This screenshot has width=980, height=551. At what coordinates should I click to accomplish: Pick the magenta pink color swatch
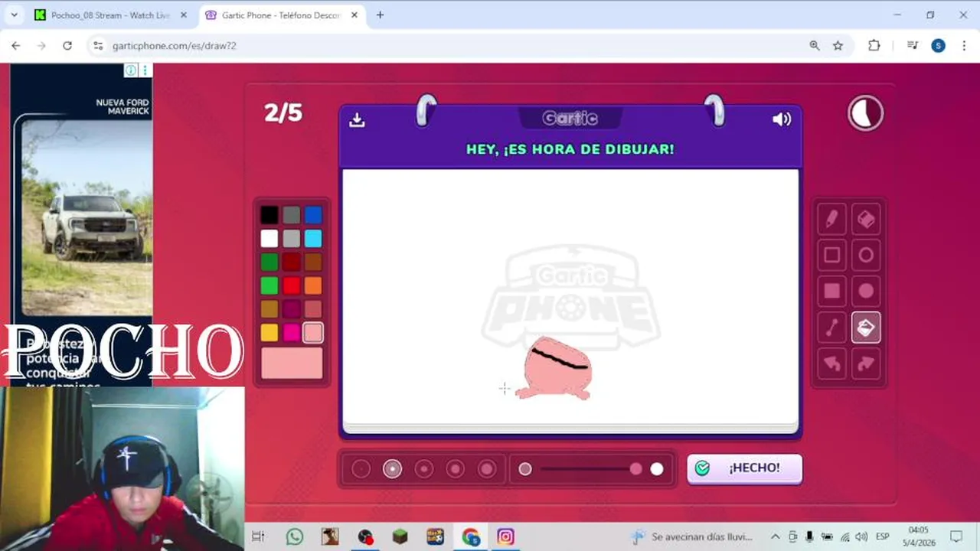point(291,333)
